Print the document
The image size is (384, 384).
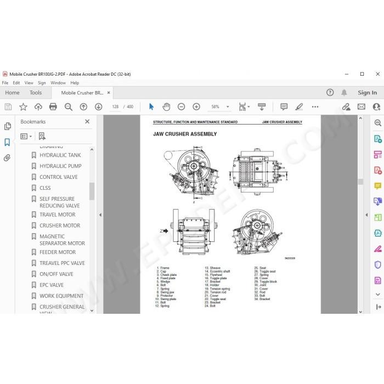point(53,107)
